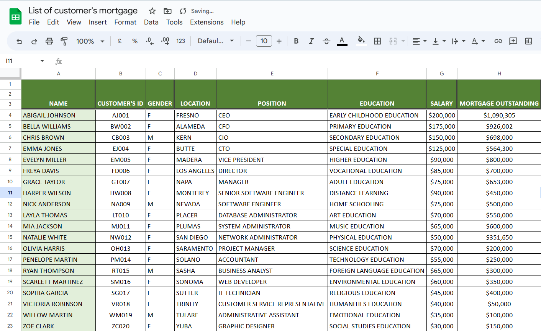Increase font size with plus button
This screenshot has height=331, width=541.
coord(279,41)
